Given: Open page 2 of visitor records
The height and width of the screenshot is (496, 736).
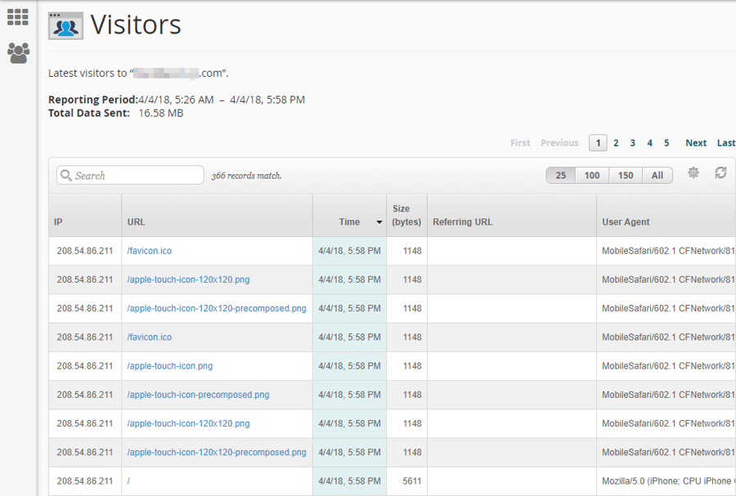Looking at the screenshot, I should tap(615, 142).
